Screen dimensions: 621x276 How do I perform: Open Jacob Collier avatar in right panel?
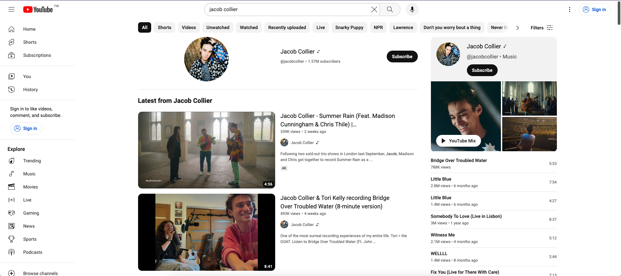click(x=448, y=54)
